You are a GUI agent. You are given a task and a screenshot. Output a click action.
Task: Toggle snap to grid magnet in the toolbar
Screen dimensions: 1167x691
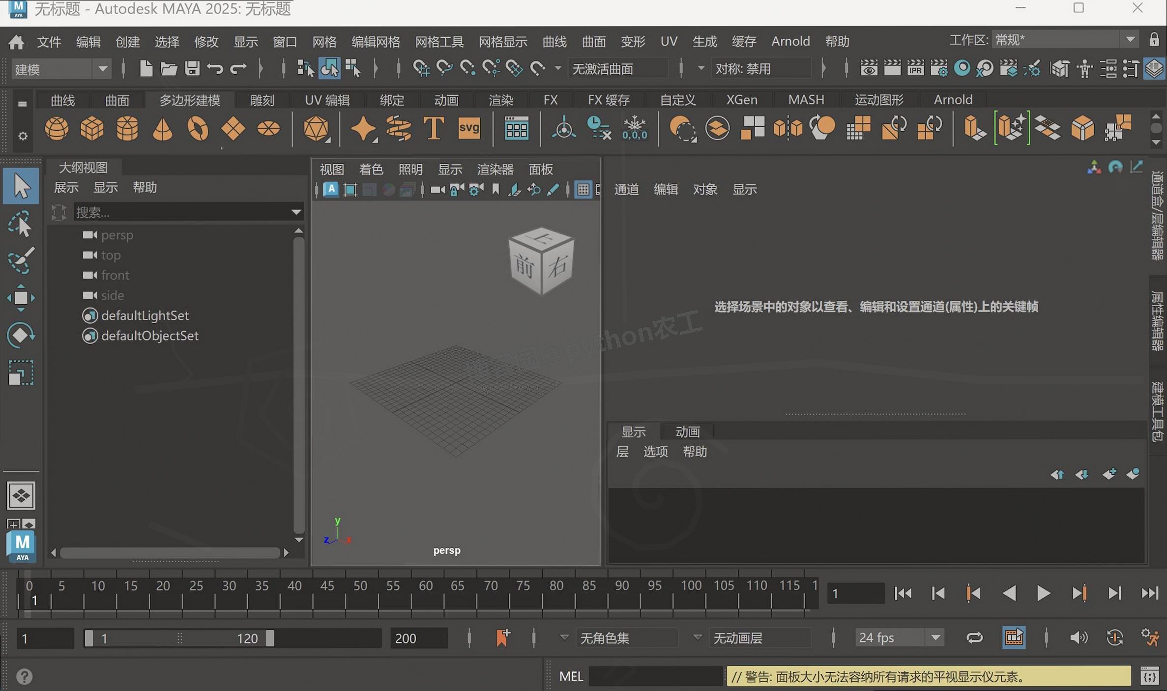(421, 68)
